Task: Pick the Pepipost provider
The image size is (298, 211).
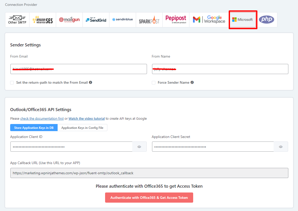Action: point(176,20)
